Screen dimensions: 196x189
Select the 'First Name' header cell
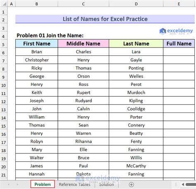point(37,43)
